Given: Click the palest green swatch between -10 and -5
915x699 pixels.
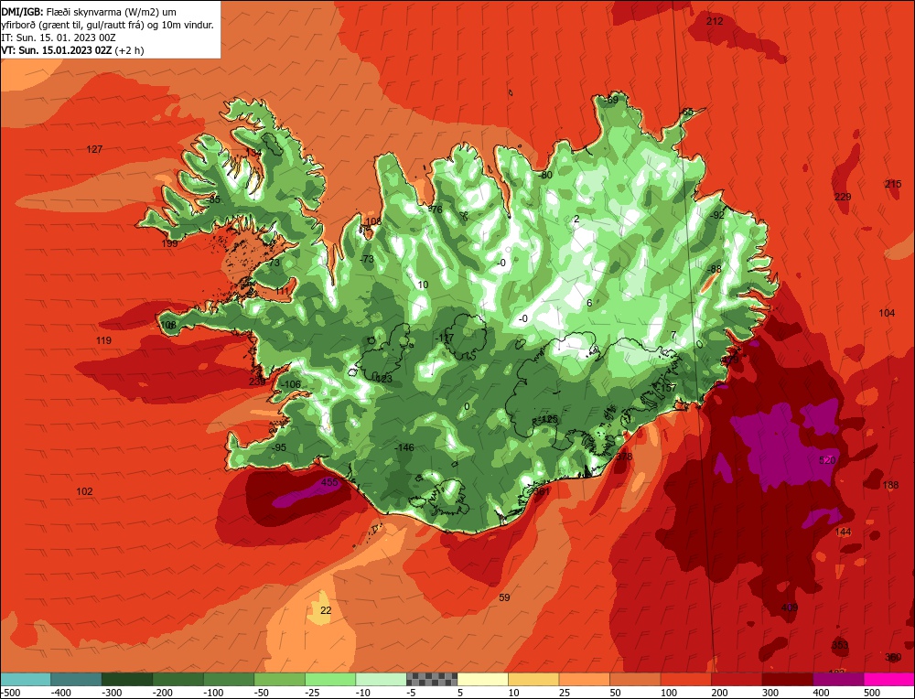Looking at the screenshot, I should click(381, 679).
